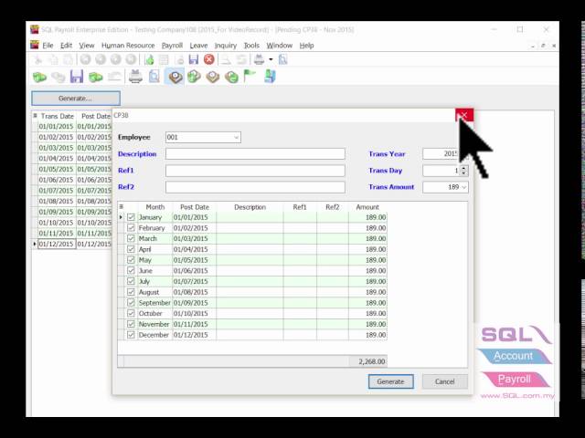The height and width of the screenshot is (438, 585).
Task: Click the Month column header
Action: coord(154,207)
